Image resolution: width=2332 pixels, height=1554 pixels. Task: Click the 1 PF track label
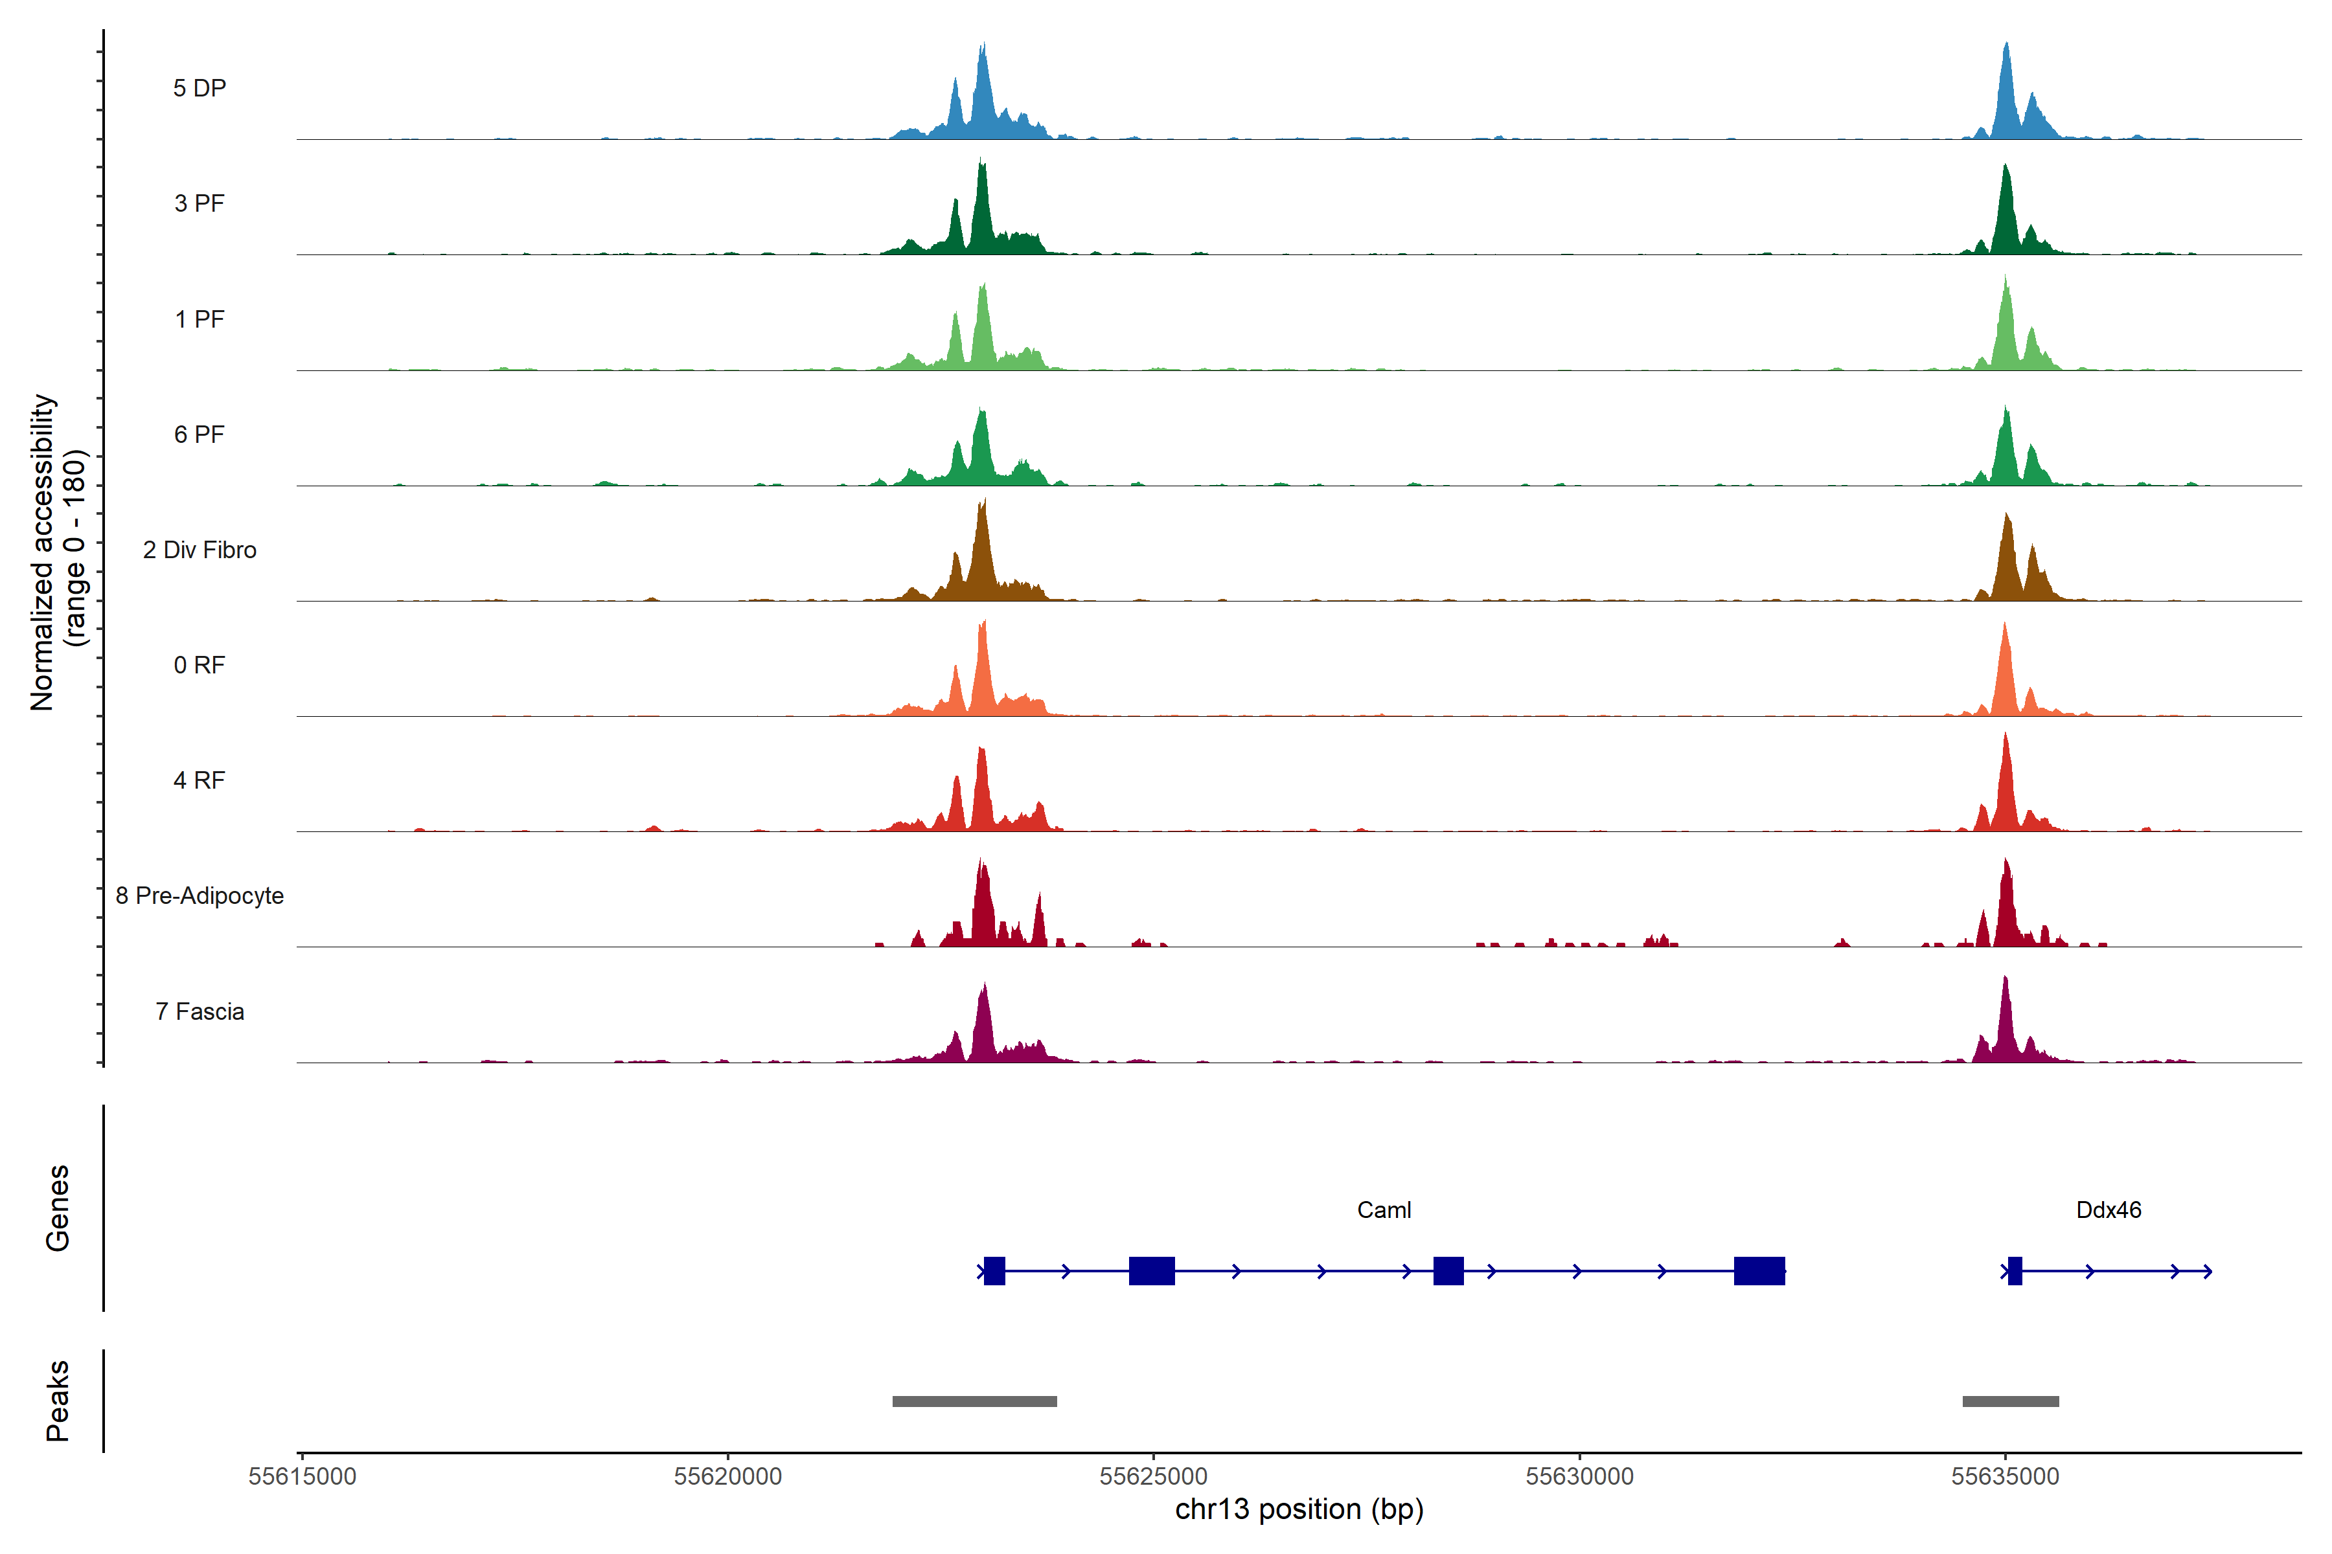[200, 319]
